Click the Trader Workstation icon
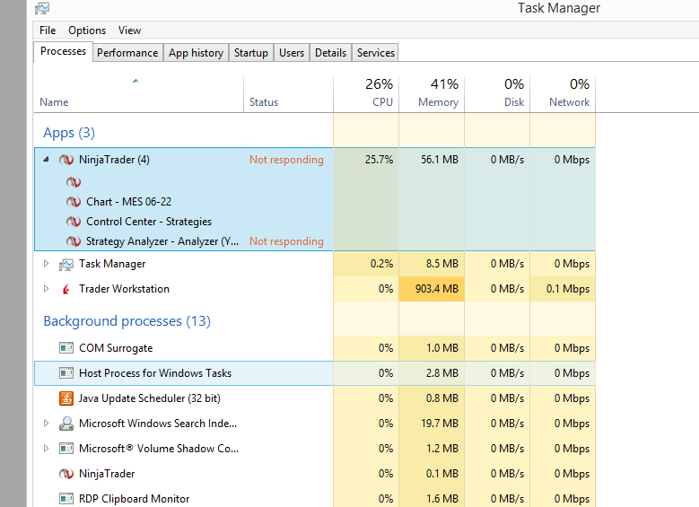The image size is (699, 507). 66,289
